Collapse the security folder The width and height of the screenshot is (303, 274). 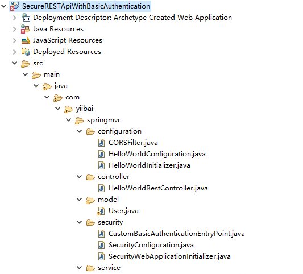pos(80,222)
